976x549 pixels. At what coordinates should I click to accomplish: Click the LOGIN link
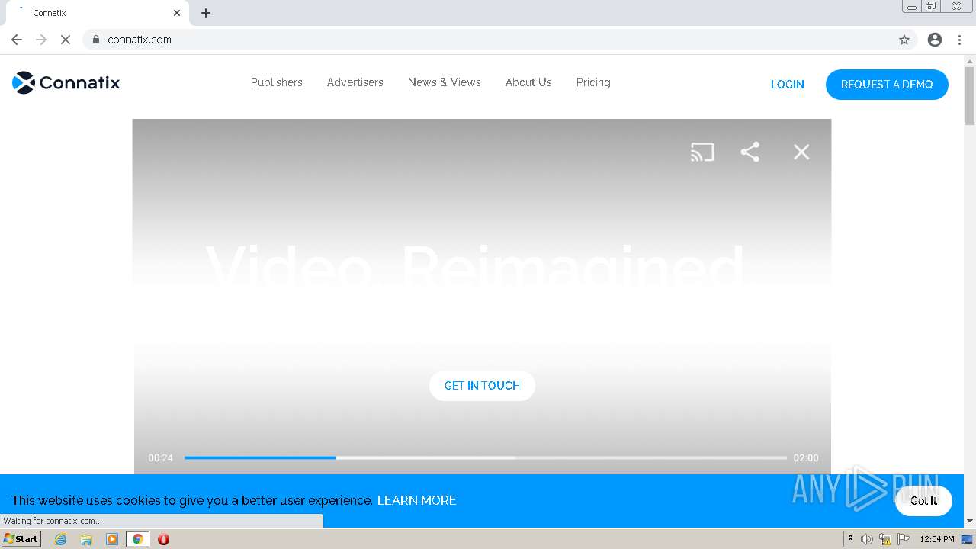pyautogui.click(x=788, y=85)
